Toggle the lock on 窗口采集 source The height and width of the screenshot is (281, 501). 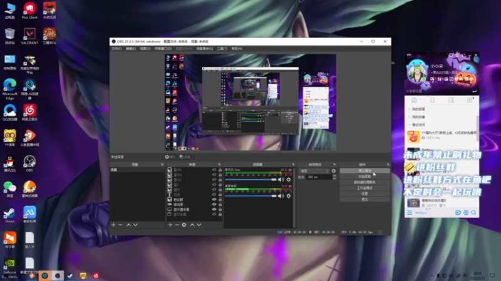pyautogui.click(x=220, y=214)
